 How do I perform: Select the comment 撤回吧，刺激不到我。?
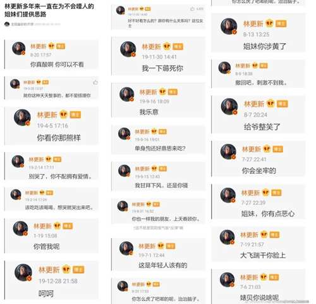point(261,83)
